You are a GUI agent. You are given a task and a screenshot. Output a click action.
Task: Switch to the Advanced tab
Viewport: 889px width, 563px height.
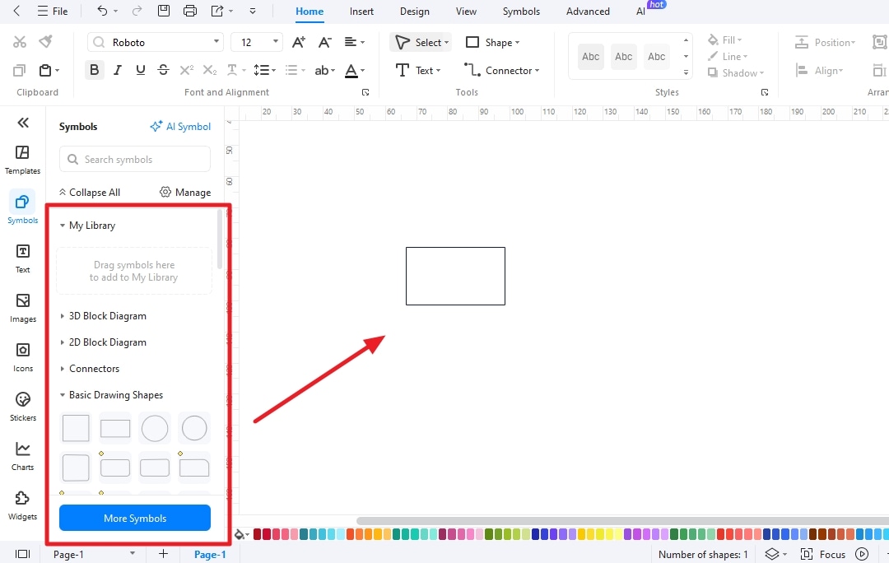[588, 12]
